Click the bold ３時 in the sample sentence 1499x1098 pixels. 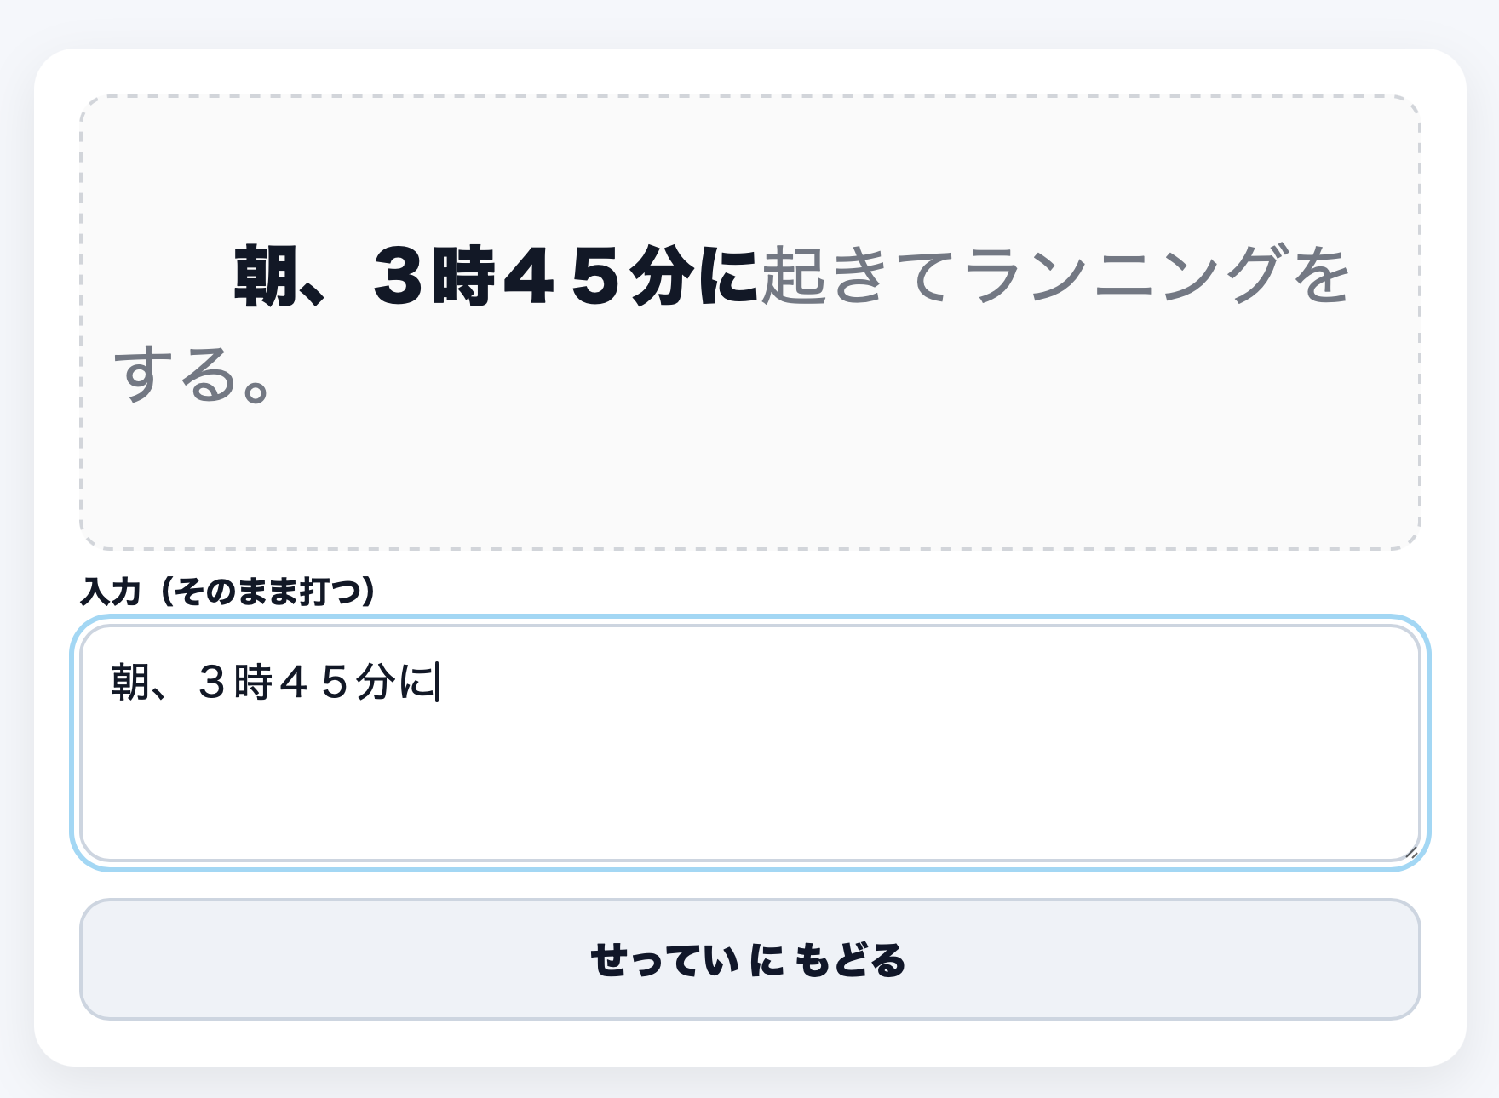pyautogui.click(x=434, y=276)
